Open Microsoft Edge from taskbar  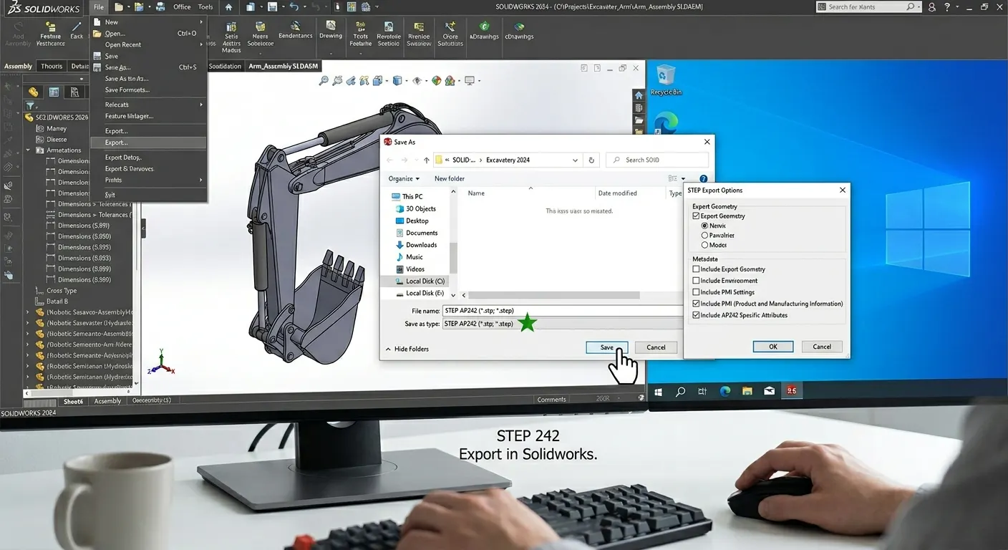coord(724,391)
